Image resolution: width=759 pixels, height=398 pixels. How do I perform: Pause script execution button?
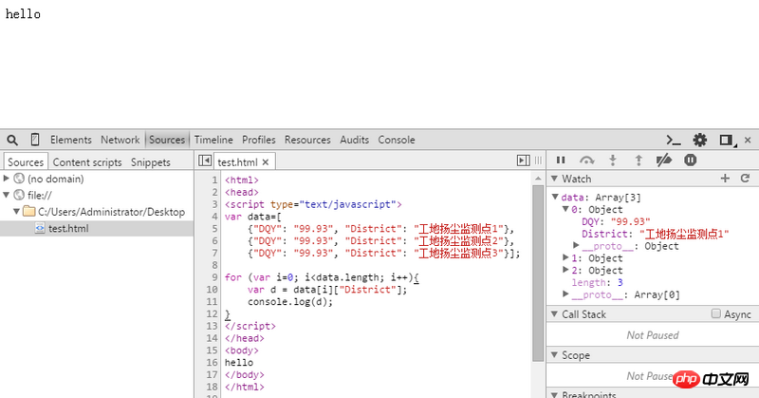point(561,161)
